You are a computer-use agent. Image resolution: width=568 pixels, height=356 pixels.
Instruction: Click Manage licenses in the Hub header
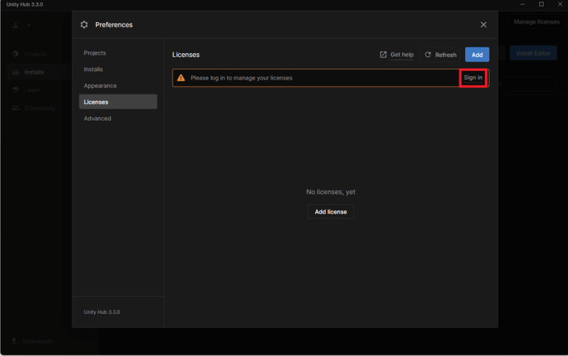pyautogui.click(x=536, y=22)
